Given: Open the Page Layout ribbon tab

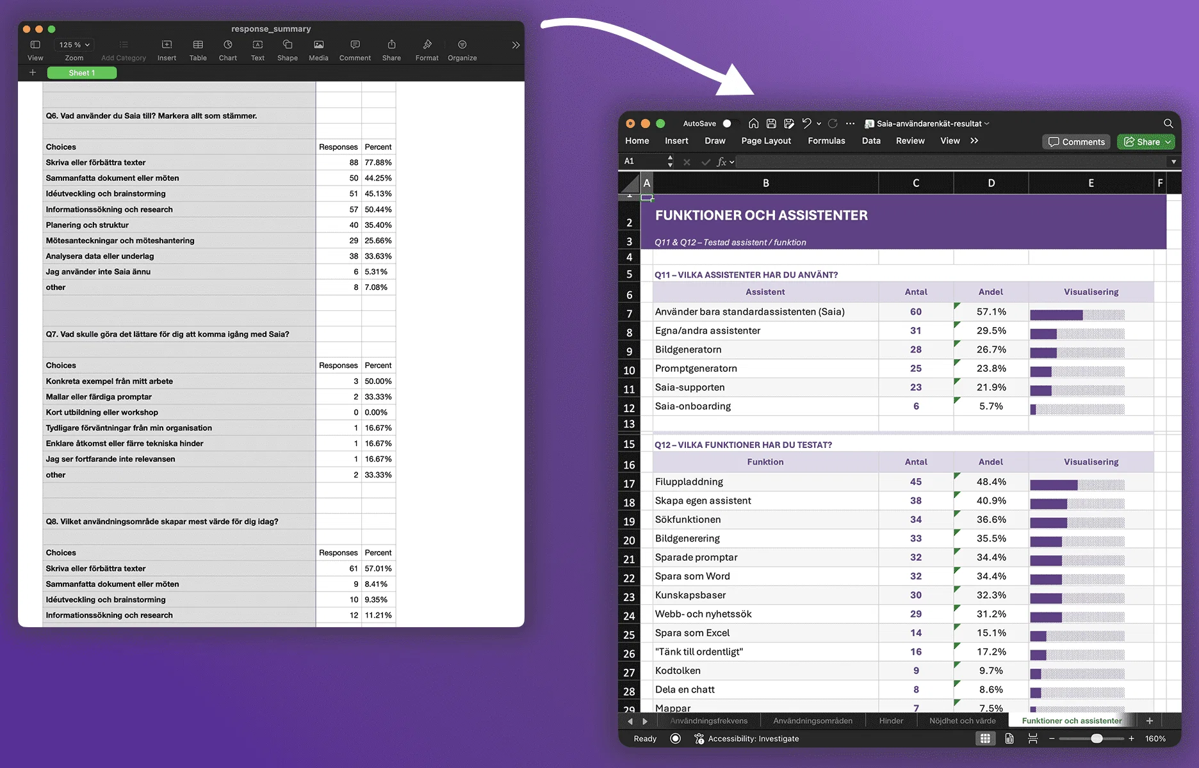Looking at the screenshot, I should tap(766, 141).
